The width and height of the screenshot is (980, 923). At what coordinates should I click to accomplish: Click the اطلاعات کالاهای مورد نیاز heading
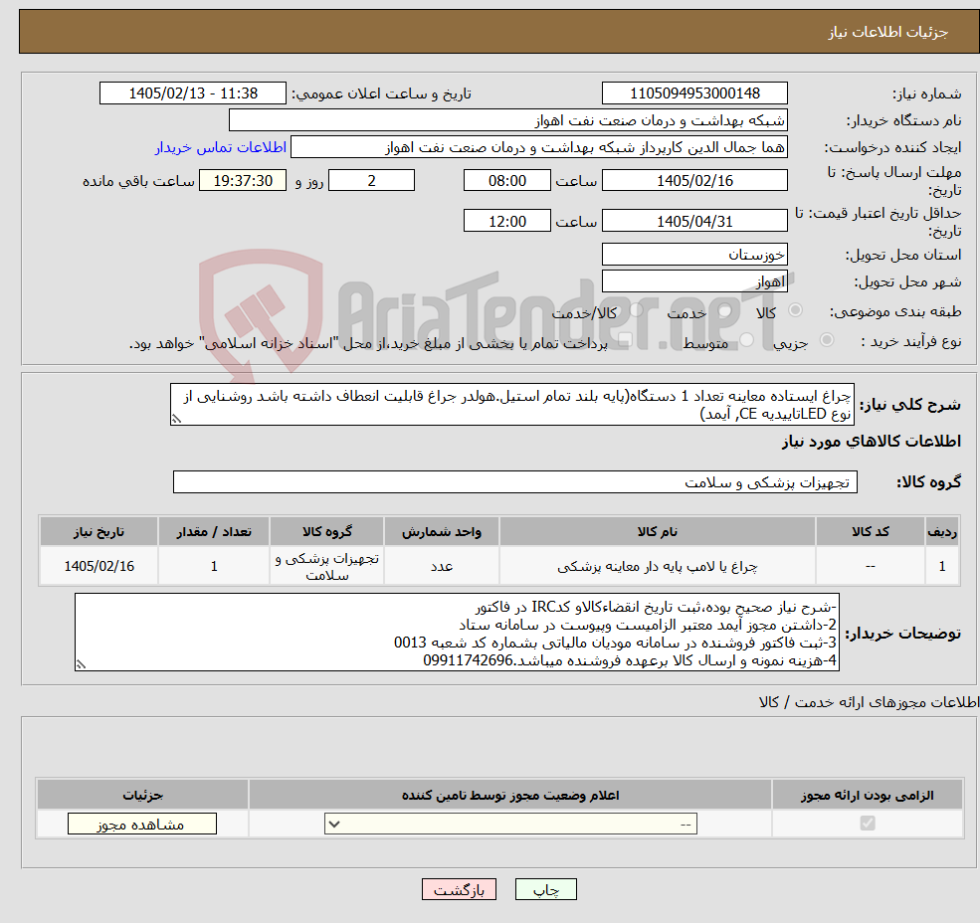click(872, 442)
